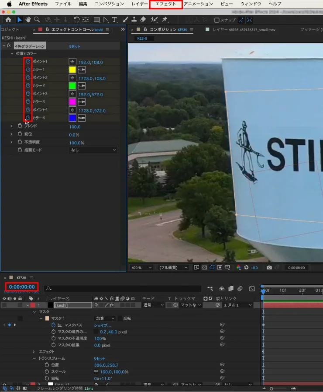This screenshot has height=392, width=323.
Task: Click the Point 1 crosshair position picker
Action: (72, 62)
